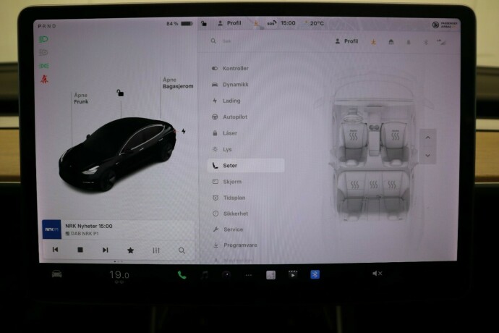Viewport: 499px width, 333px height.
Task: Unmute using the muted speaker icon
Action: pos(377,274)
